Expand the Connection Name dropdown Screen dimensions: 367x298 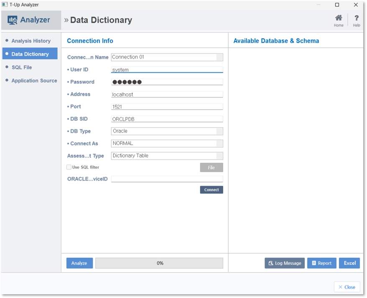coord(219,57)
